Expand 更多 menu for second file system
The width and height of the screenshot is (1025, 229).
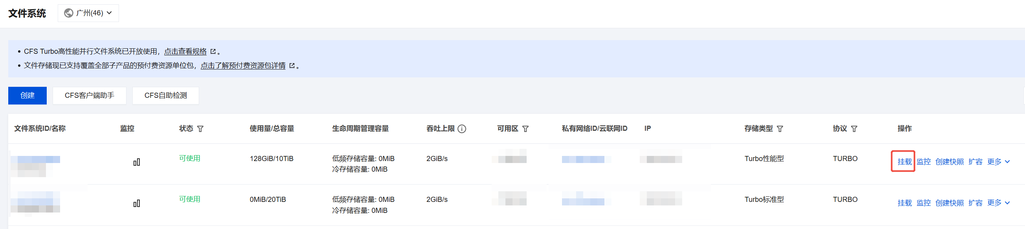coord(998,203)
